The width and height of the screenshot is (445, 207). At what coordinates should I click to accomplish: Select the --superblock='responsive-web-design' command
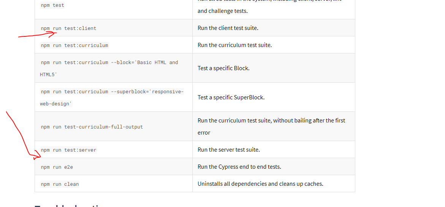(x=112, y=98)
